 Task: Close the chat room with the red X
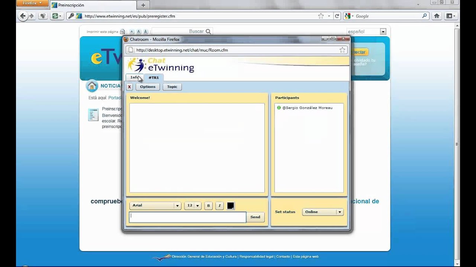[x=129, y=87]
